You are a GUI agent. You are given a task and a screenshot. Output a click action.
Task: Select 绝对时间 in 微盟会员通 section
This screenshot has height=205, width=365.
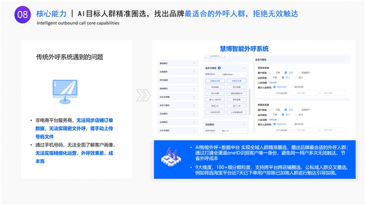click(280, 87)
